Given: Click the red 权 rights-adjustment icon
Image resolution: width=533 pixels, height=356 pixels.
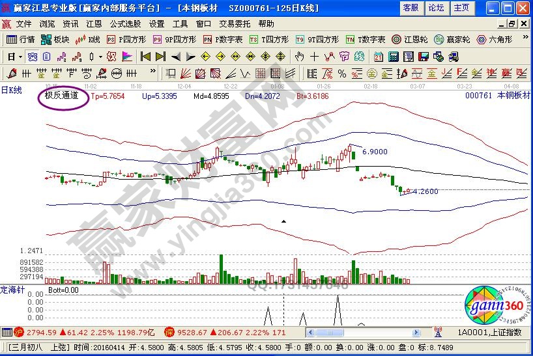Looking at the screenshot, I should pos(111,57).
